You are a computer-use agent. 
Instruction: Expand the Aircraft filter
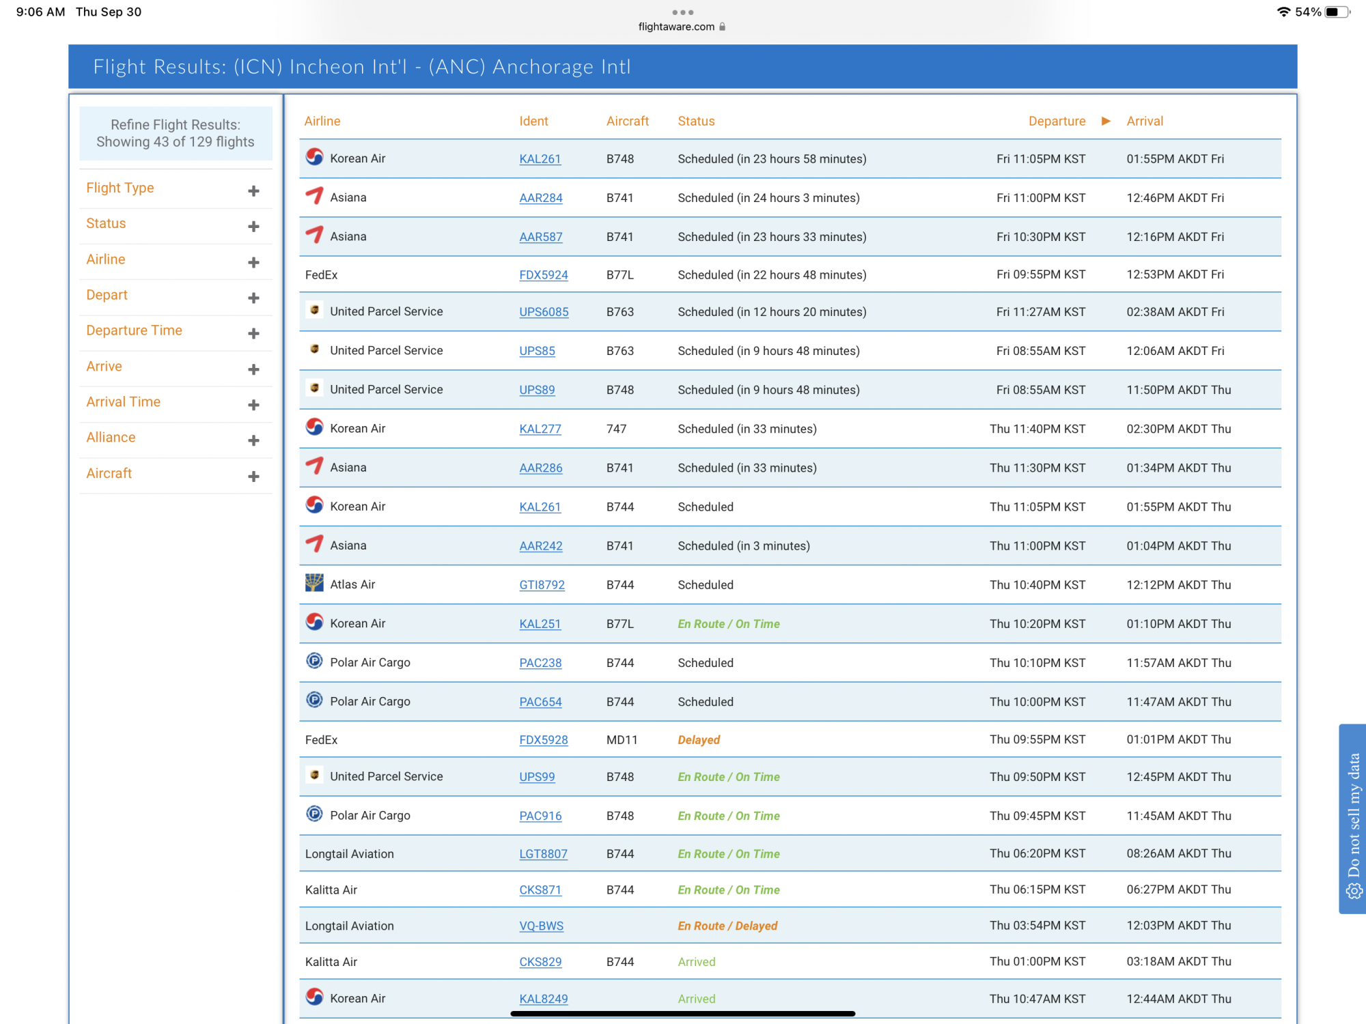[253, 477]
